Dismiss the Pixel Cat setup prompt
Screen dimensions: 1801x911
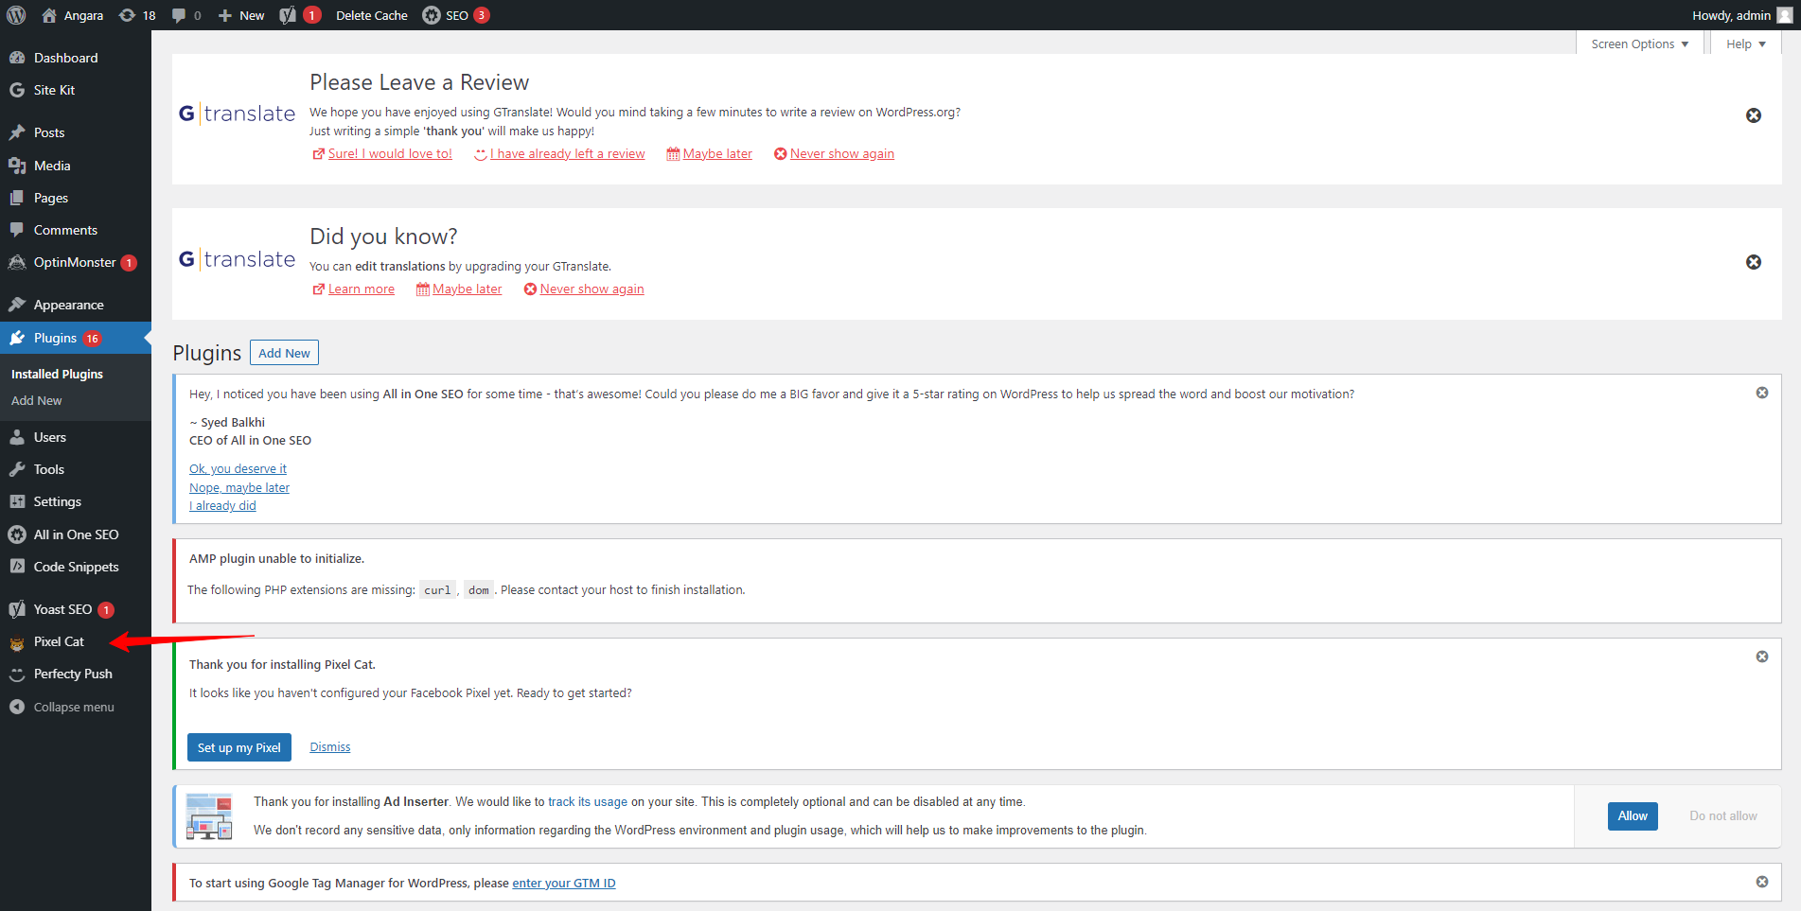click(329, 747)
